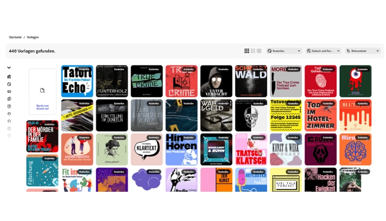386x221 pixels.
Task: Open the //UNTERHOLZ forest template
Action: tap(112, 81)
